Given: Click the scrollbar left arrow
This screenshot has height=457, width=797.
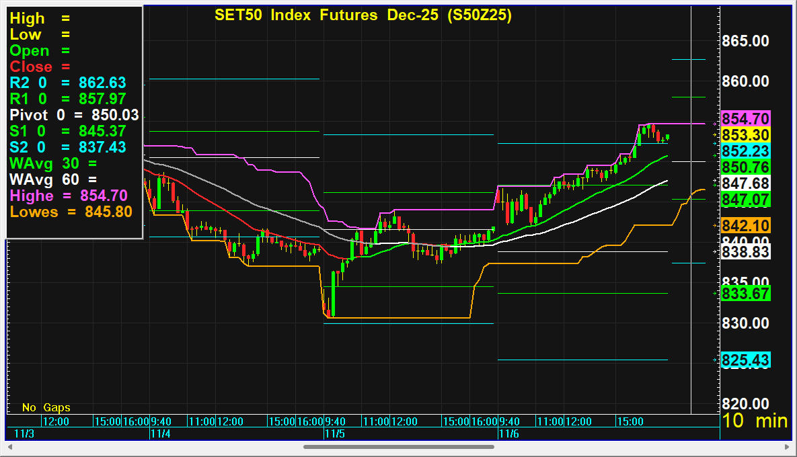Looking at the screenshot, I should (11, 446).
